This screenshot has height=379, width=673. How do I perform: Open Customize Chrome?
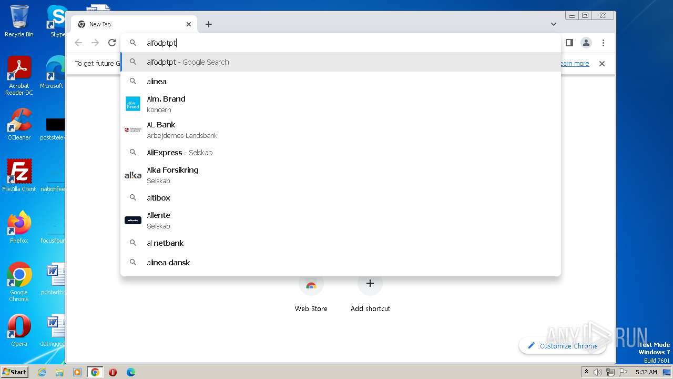coord(563,346)
